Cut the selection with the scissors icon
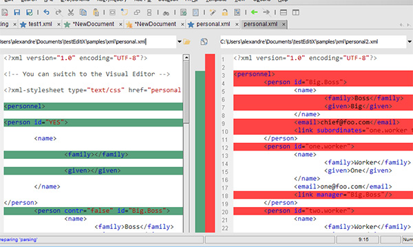This screenshot has height=251, width=413. tap(71, 12)
